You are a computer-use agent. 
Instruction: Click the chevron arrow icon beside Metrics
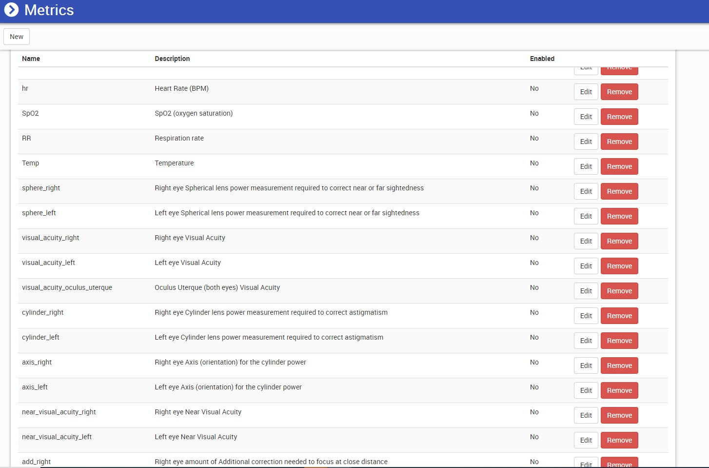(x=11, y=10)
